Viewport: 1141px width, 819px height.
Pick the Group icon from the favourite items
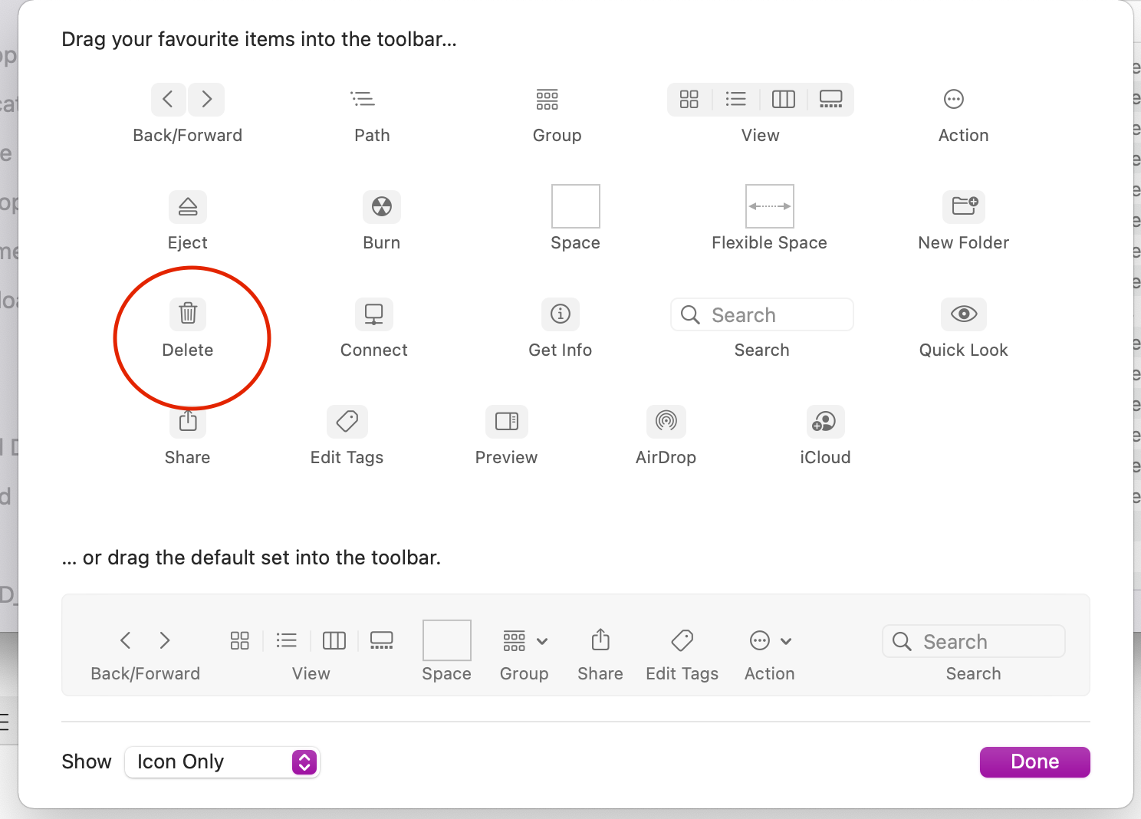(x=547, y=99)
